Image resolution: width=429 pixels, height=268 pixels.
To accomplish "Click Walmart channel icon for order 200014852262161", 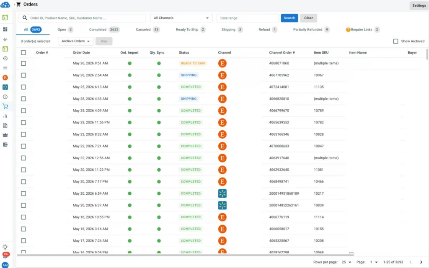I will (222, 205).
